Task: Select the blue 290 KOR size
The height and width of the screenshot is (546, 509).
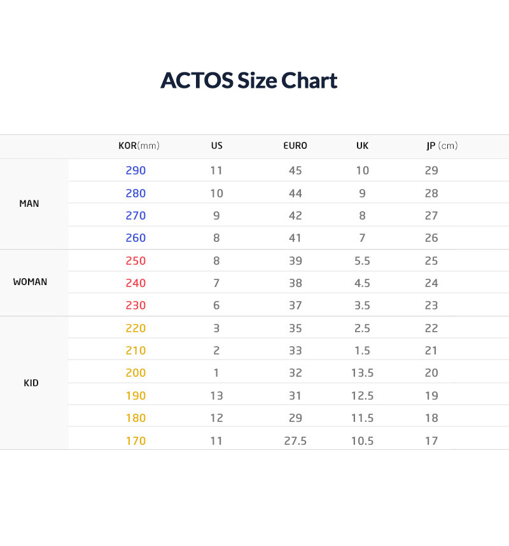Action: pos(136,171)
